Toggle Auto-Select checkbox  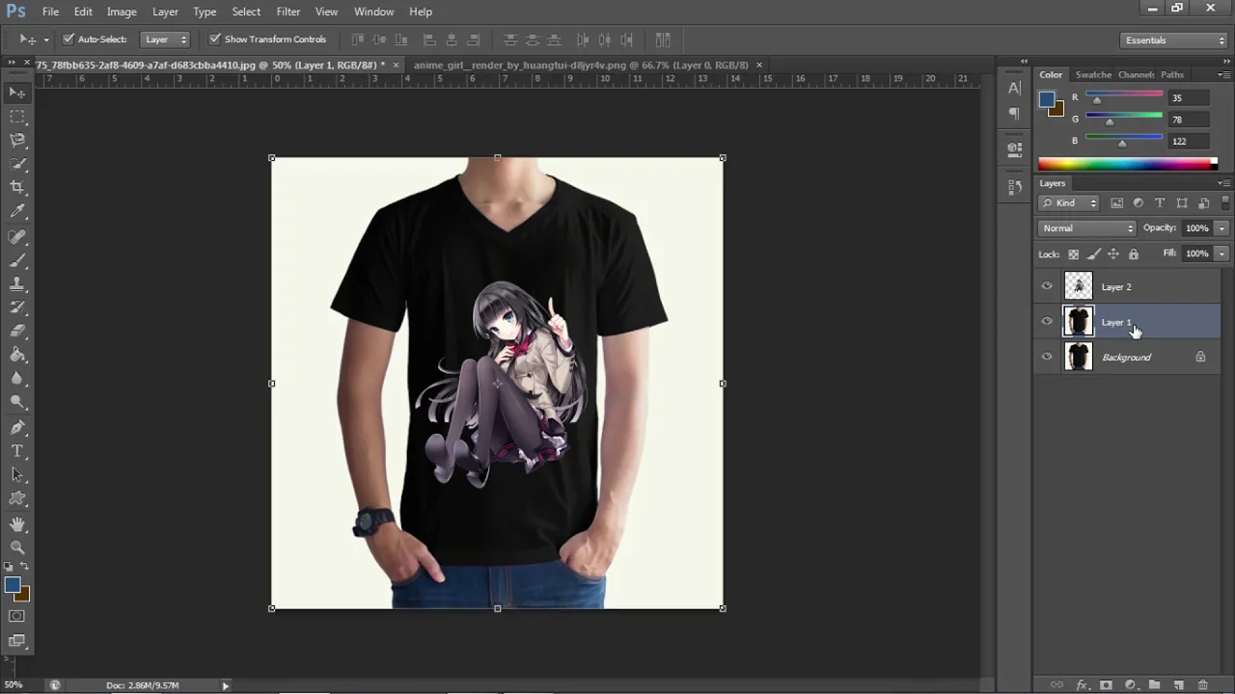click(69, 40)
